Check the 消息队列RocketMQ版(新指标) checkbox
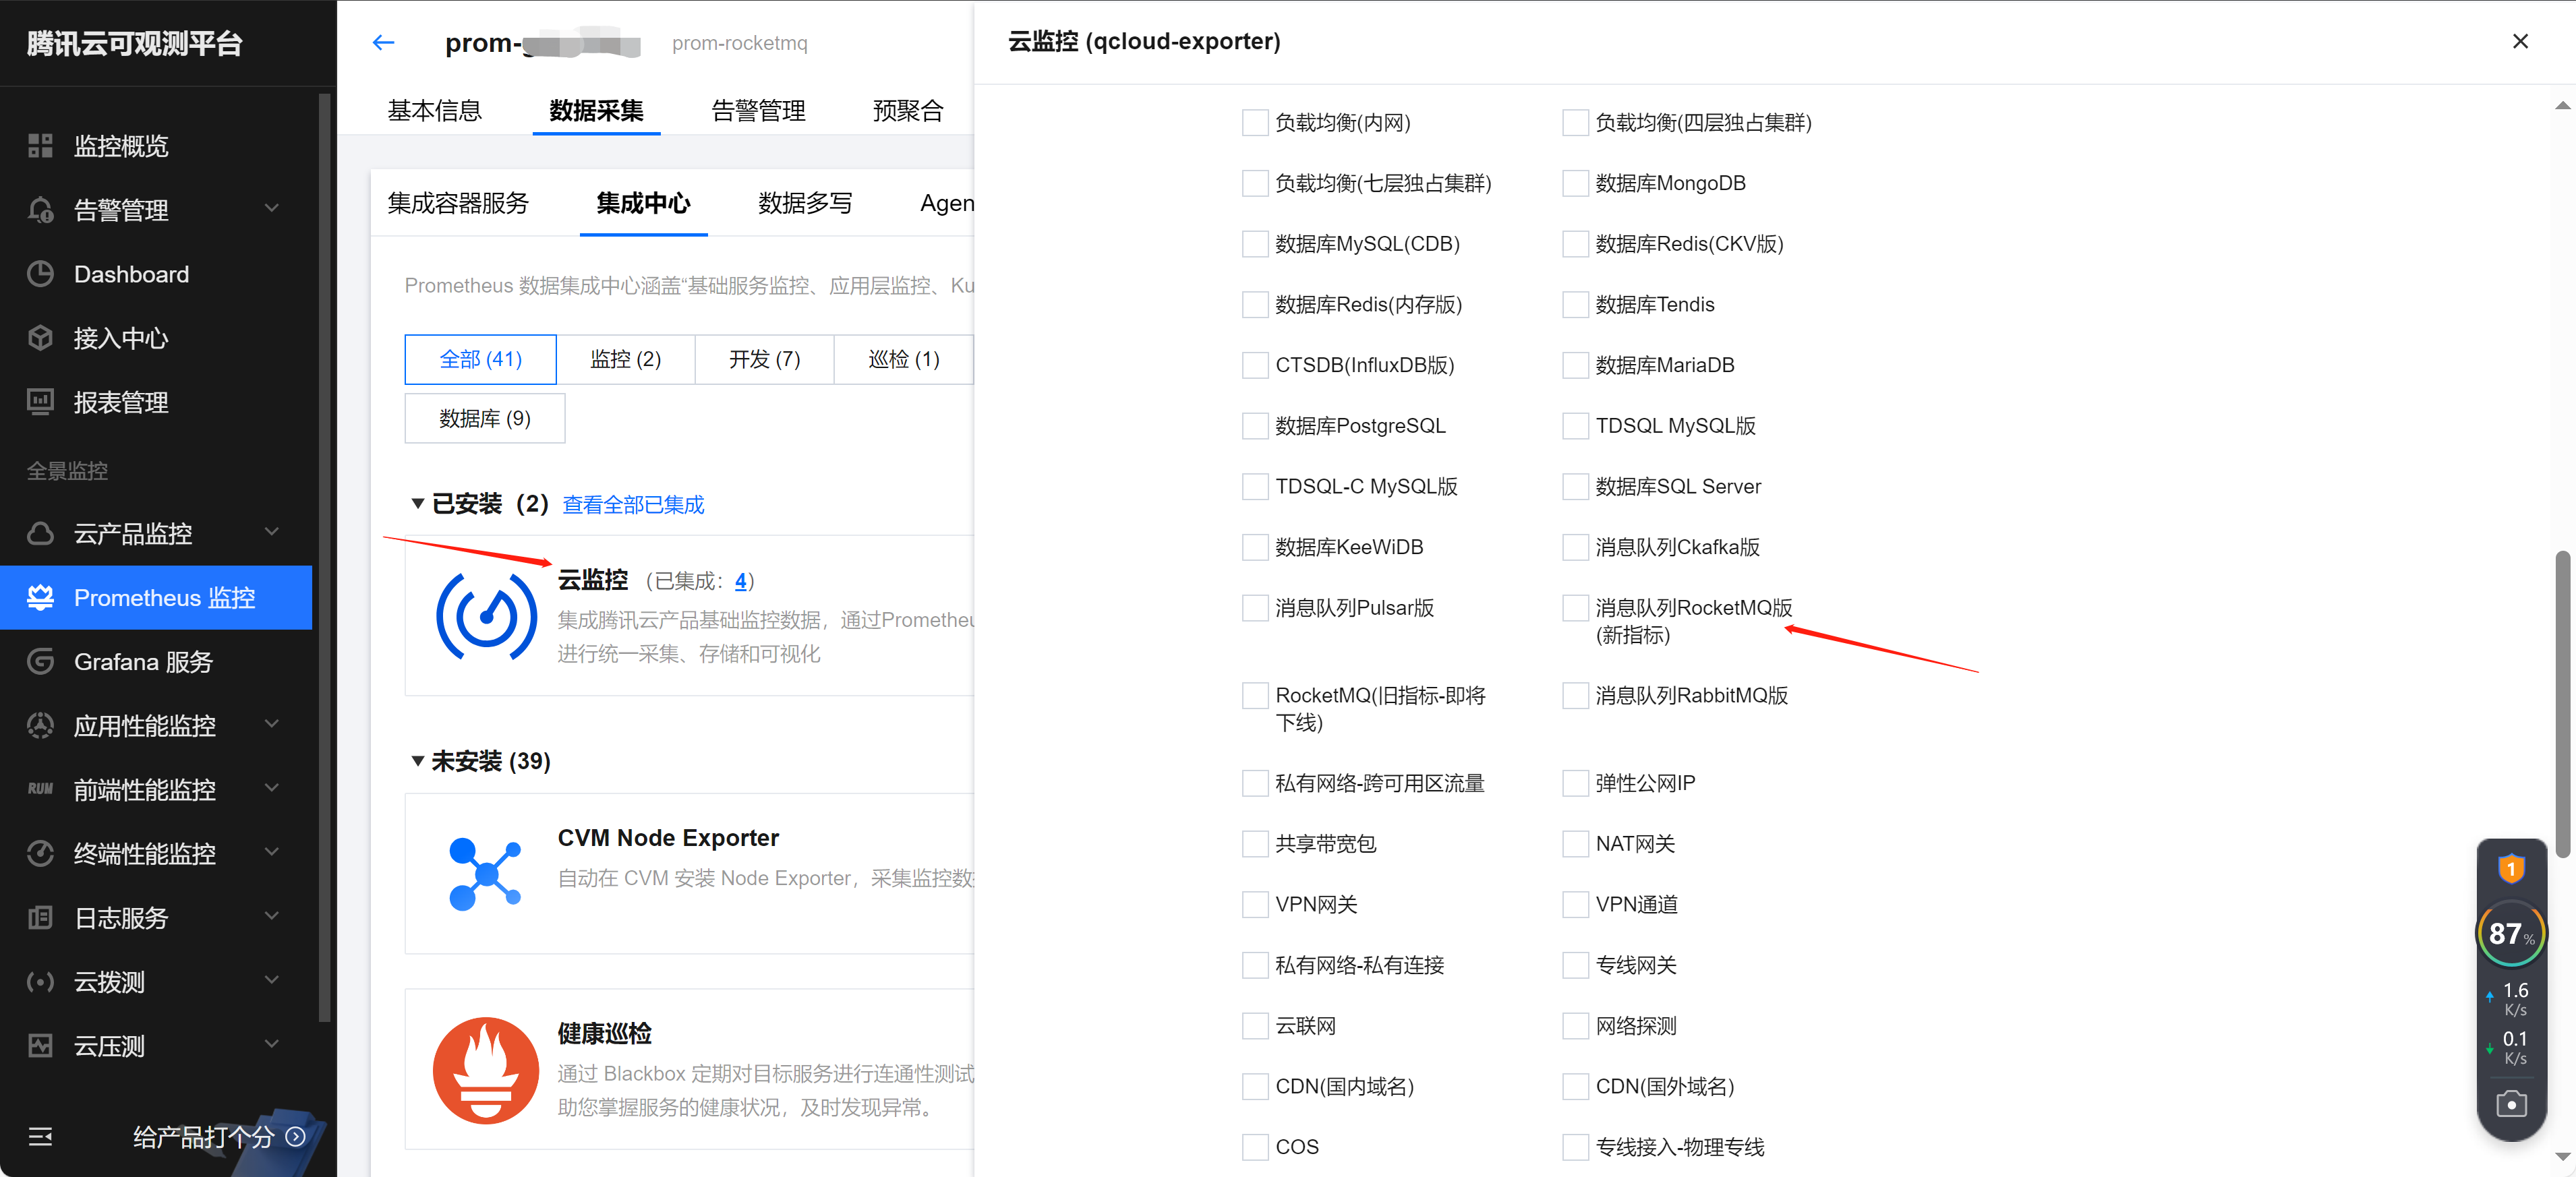2576x1177 pixels. [1575, 608]
